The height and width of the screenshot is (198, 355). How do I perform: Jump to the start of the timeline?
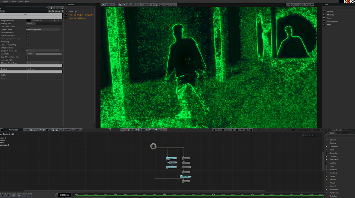point(214,130)
